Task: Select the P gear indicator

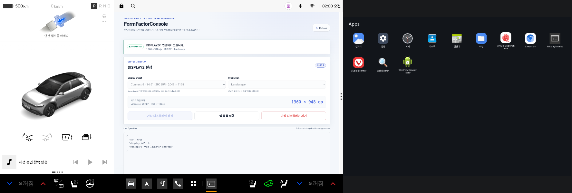Action: (x=94, y=6)
